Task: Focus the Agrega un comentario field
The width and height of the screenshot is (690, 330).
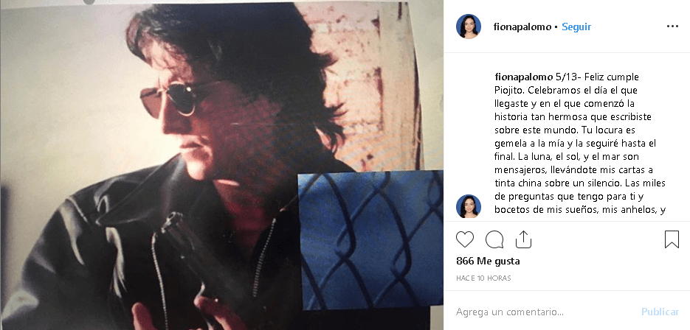Action: (x=545, y=312)
